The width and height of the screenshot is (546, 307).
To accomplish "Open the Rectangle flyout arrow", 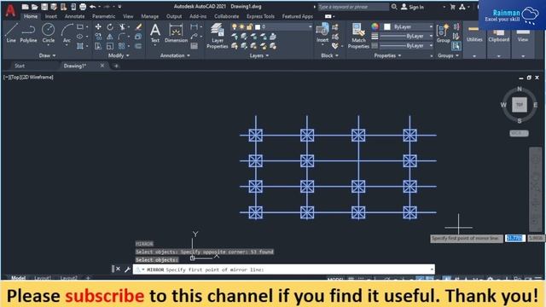I will [x=87, y=26].
